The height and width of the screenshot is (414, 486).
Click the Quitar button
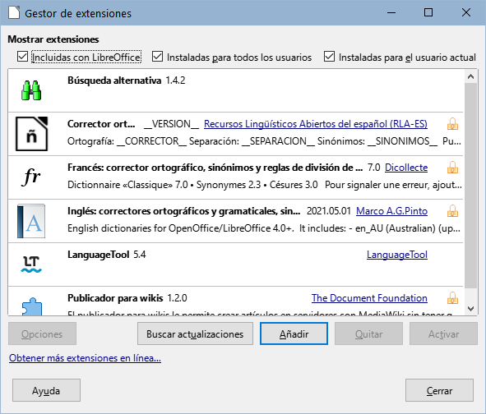click(x=369, y=333)
